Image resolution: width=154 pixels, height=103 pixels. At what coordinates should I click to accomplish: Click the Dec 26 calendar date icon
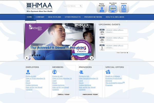102,40
